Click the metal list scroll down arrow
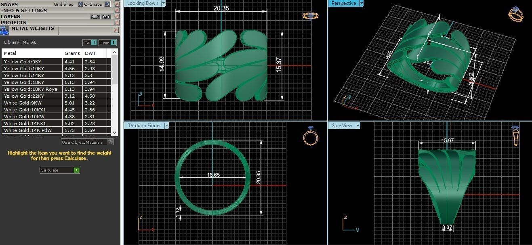 pos(115,132)
